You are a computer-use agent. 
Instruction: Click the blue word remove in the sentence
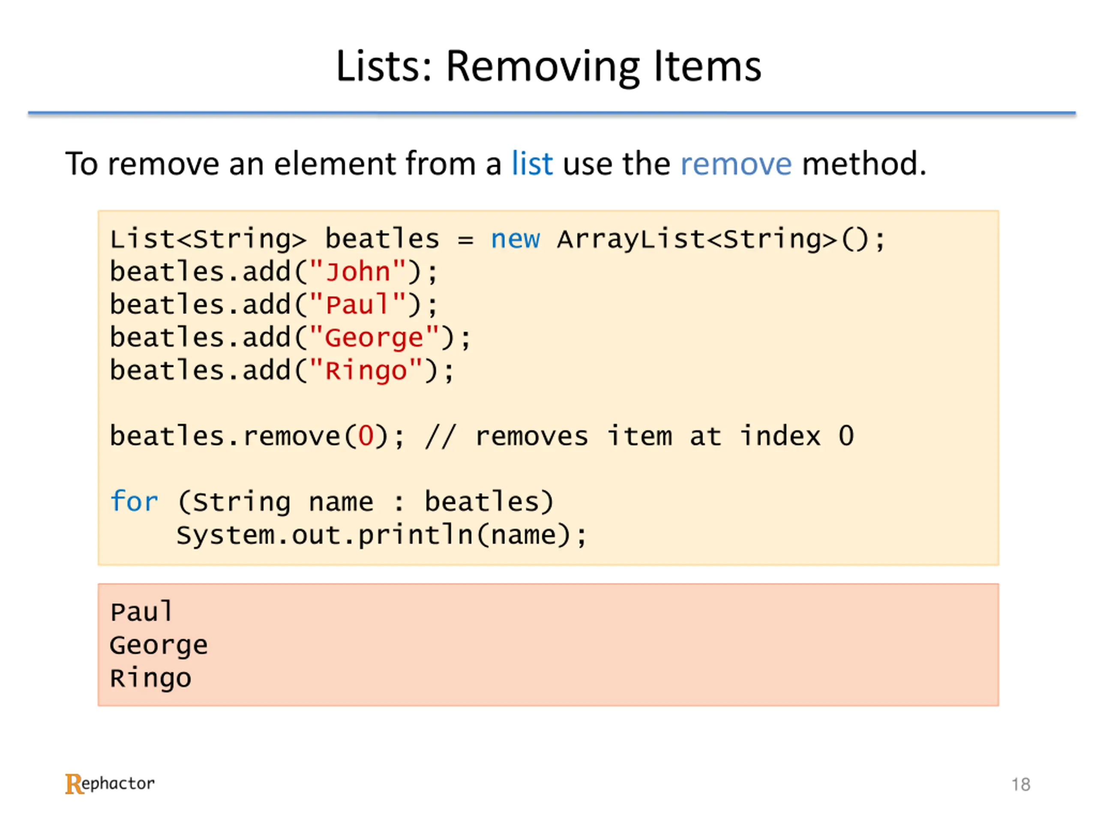[736, 164]
